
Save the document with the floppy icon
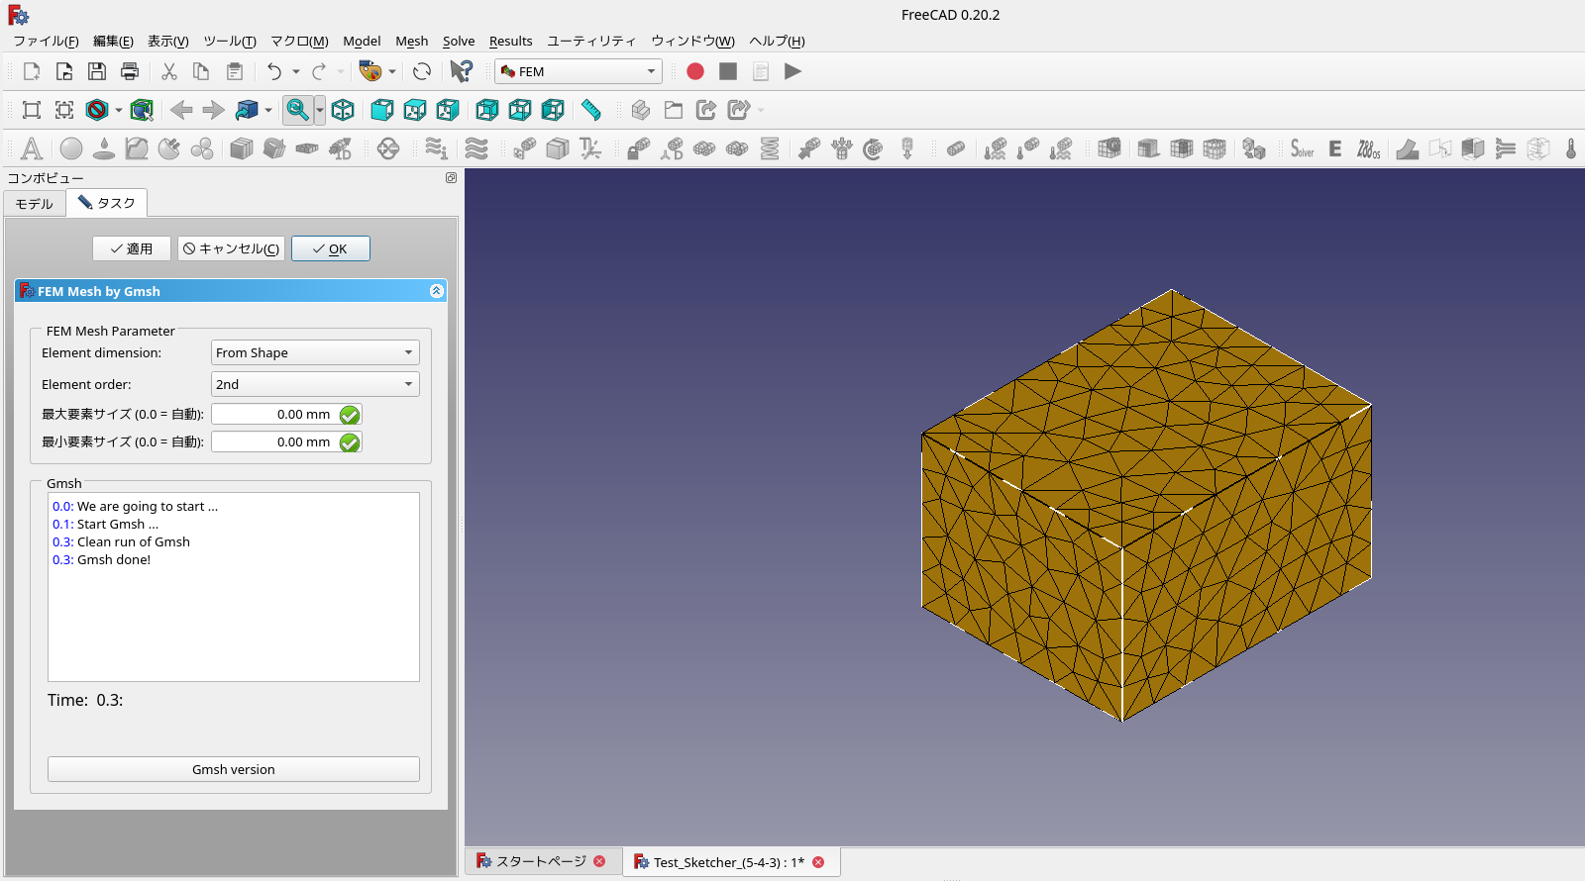[97, 71]
